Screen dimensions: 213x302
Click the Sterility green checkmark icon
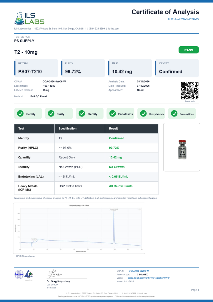(x=82, y=114)
